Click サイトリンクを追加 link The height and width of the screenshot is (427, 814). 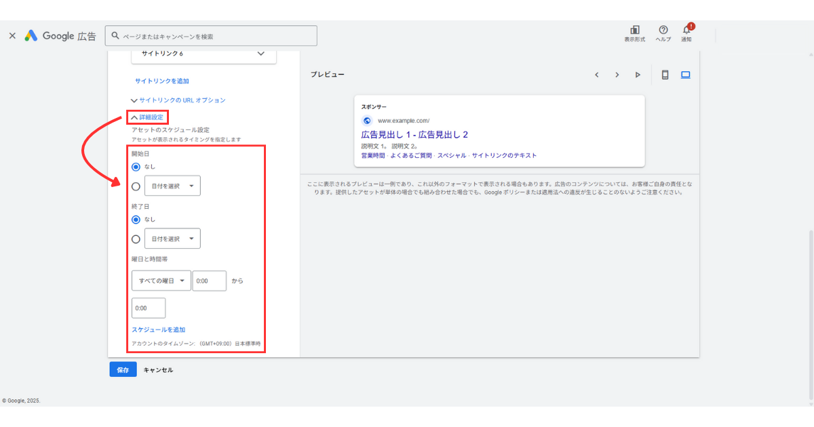(162, 81)
